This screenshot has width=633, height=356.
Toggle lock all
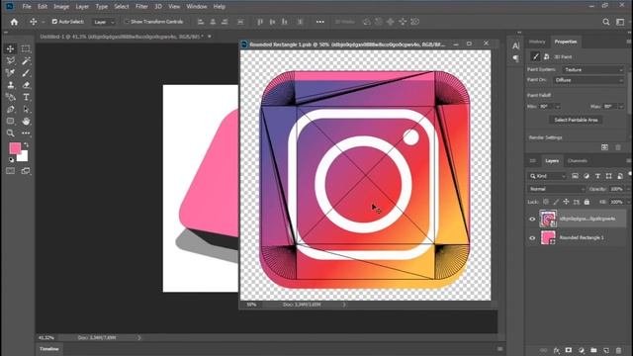587,202
